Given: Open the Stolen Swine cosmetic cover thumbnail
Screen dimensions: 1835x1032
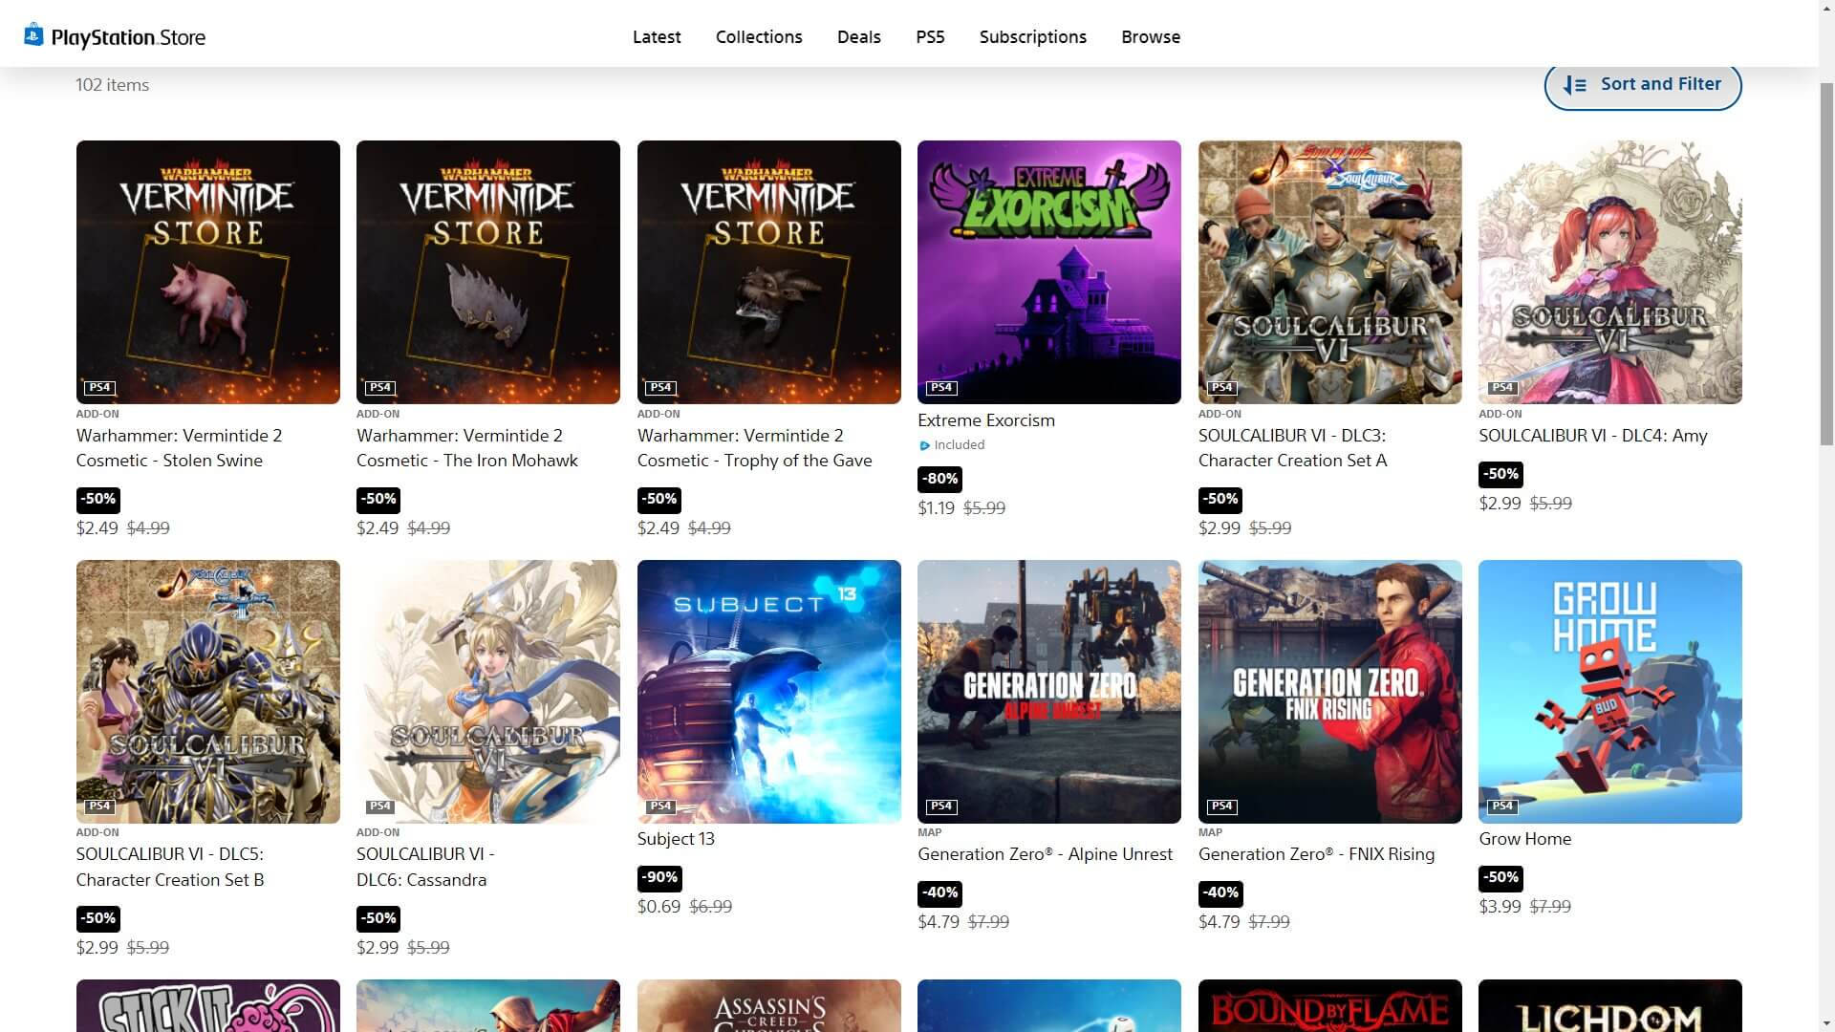Looking at the screenshot, I should (207, 272).
